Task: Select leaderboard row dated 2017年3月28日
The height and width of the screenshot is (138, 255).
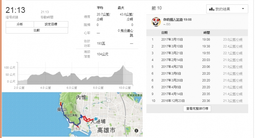Action: (x=197, y=80)
